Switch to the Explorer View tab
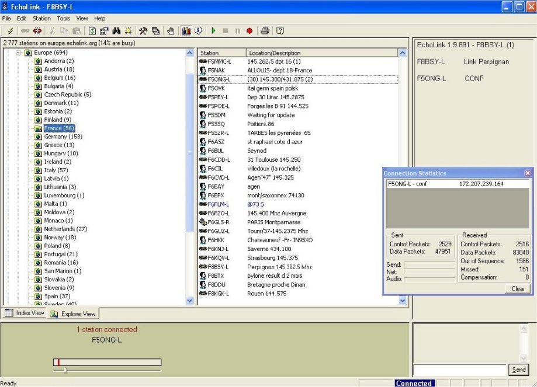 [x=73, y=314]
